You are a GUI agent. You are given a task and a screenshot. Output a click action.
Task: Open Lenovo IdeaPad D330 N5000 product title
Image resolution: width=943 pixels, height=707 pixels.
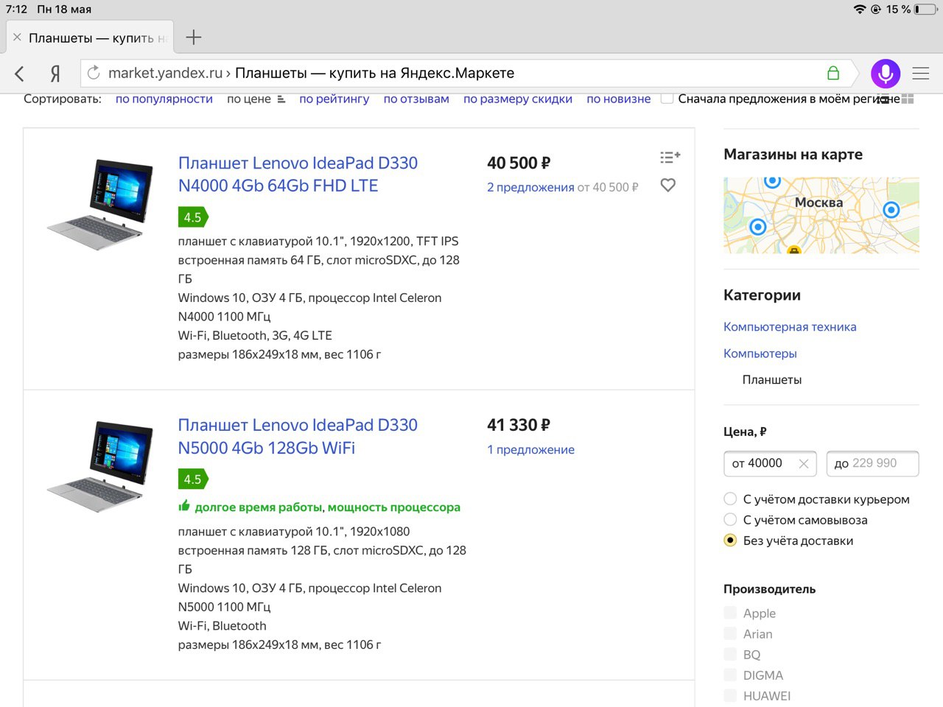pos(298,437)
